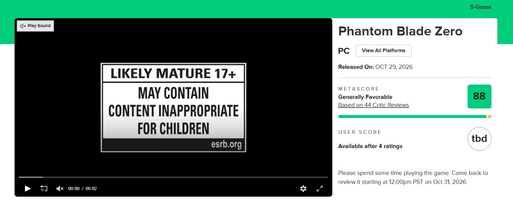Click the Metascore distribution bar
Image resolution: width=513 pixels, height=200 pixels.
click(x=415, y=117)
